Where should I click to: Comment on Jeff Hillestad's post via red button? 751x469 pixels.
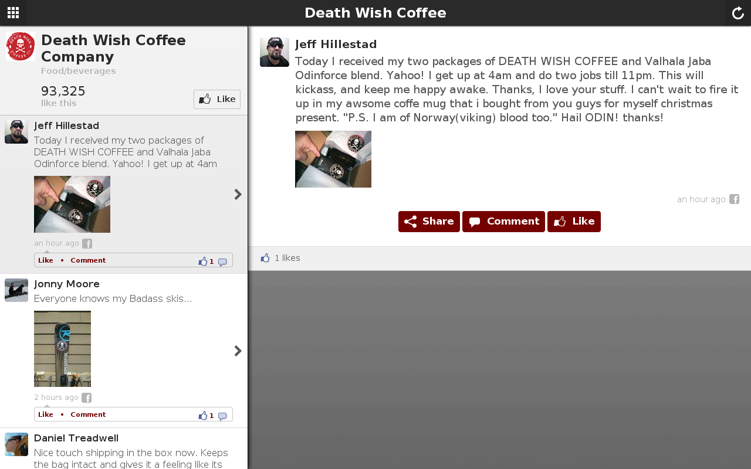pos(503,222)
